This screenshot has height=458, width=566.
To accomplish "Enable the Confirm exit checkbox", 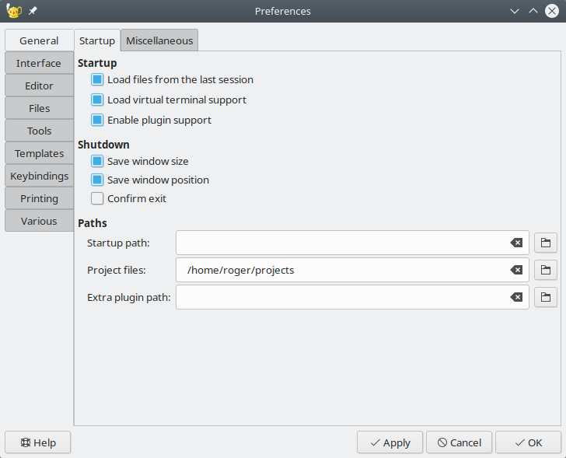I will 97,198.
